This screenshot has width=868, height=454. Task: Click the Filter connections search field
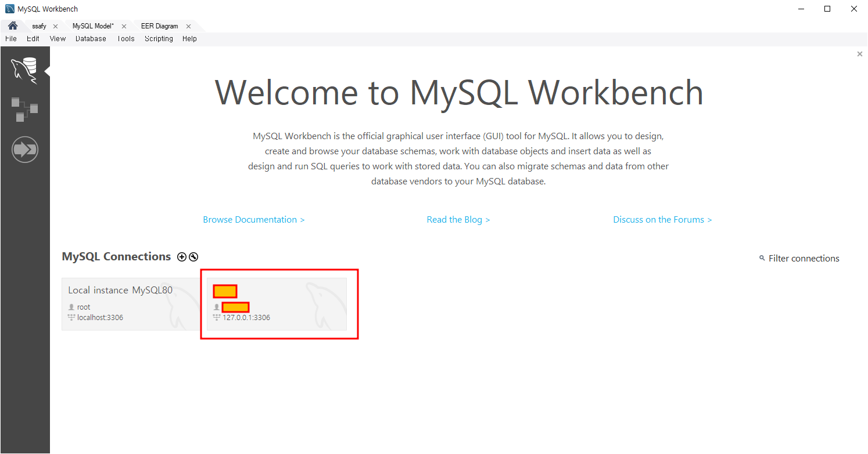[x=804, y=259]
